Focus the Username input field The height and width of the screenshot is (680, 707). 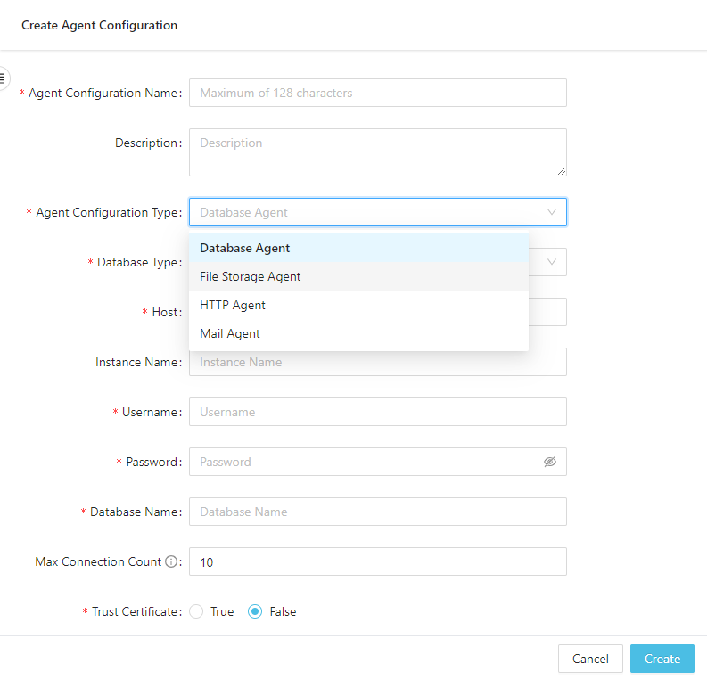tap(377, 412)
